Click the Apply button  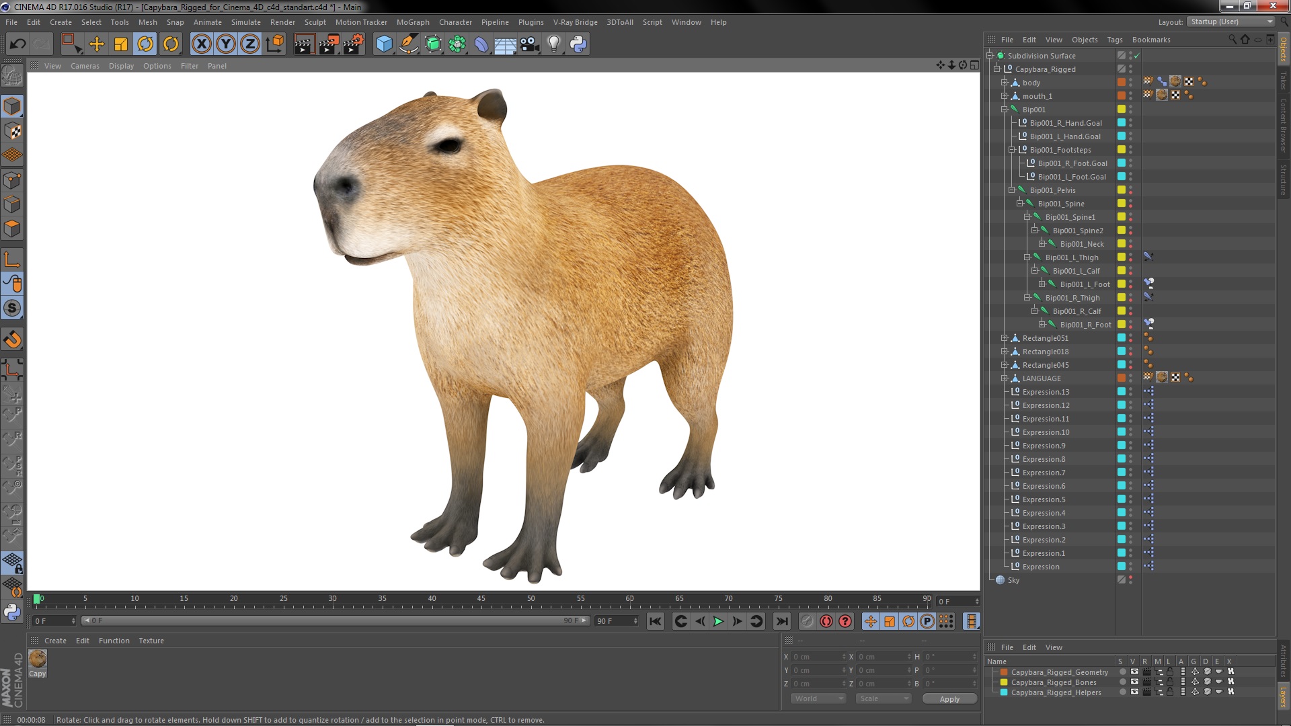(x=949, y=699)
